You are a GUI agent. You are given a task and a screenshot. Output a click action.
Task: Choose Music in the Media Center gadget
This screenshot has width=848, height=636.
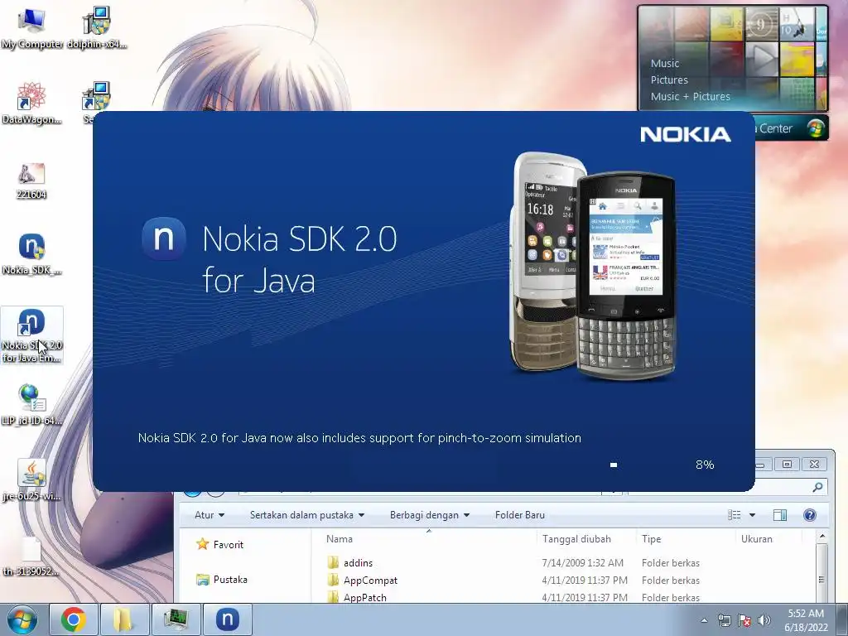(665, 63)
